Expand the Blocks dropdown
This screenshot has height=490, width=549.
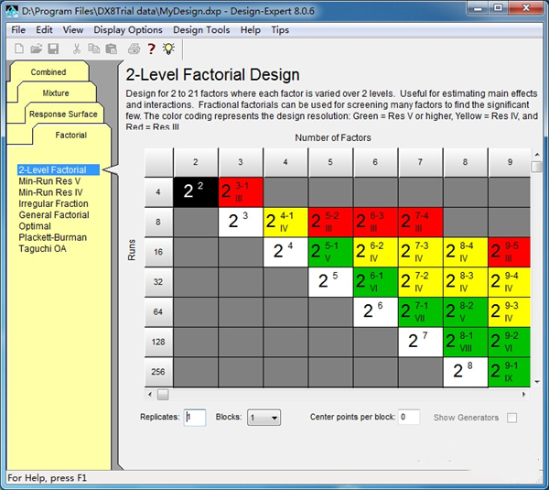pos(264,418)
